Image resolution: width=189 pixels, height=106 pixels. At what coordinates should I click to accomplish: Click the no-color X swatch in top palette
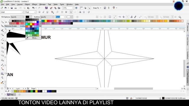[x=11, y=21]
